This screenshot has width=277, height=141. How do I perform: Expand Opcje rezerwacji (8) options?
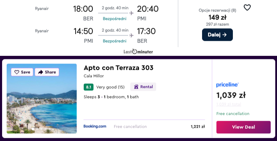[217, 10]
